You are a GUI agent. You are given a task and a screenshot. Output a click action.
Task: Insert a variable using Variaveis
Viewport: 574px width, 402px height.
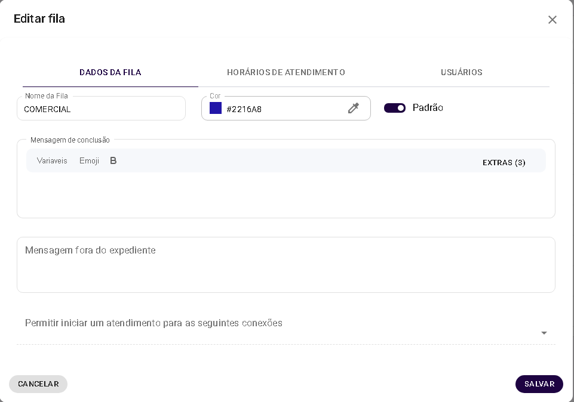[x=51, y=160]
